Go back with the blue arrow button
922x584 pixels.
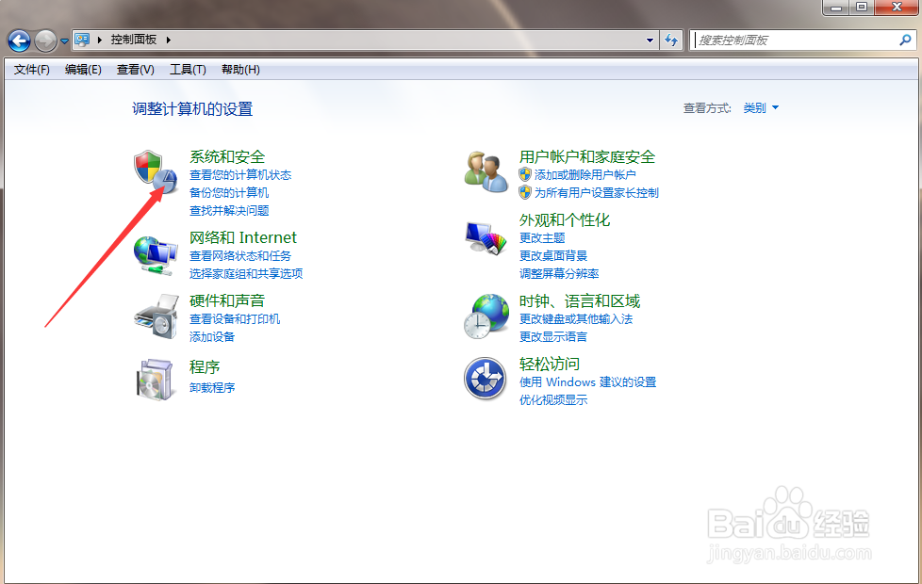[20, 41]
